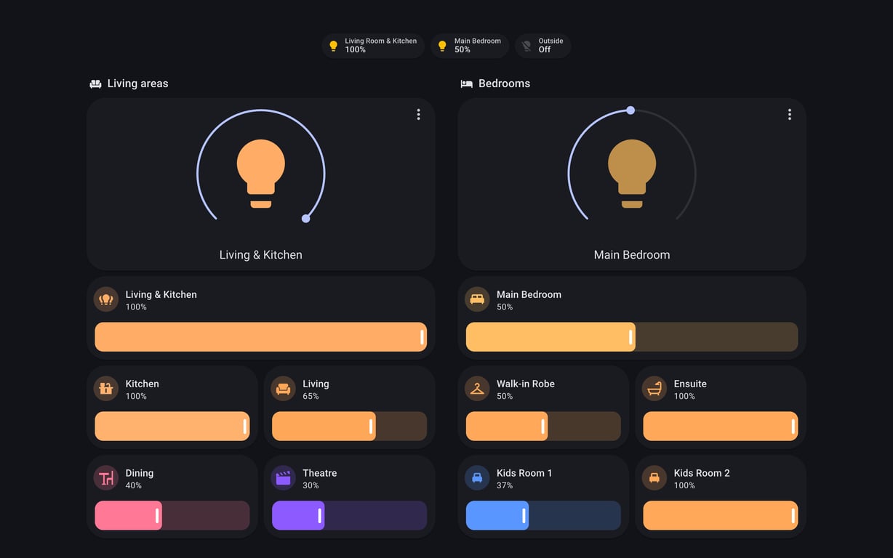The image size is (893, 558).
Task: Toggle the large Living & Kitchen bulb
Action: pyautogui.click(x=261, y=174)
